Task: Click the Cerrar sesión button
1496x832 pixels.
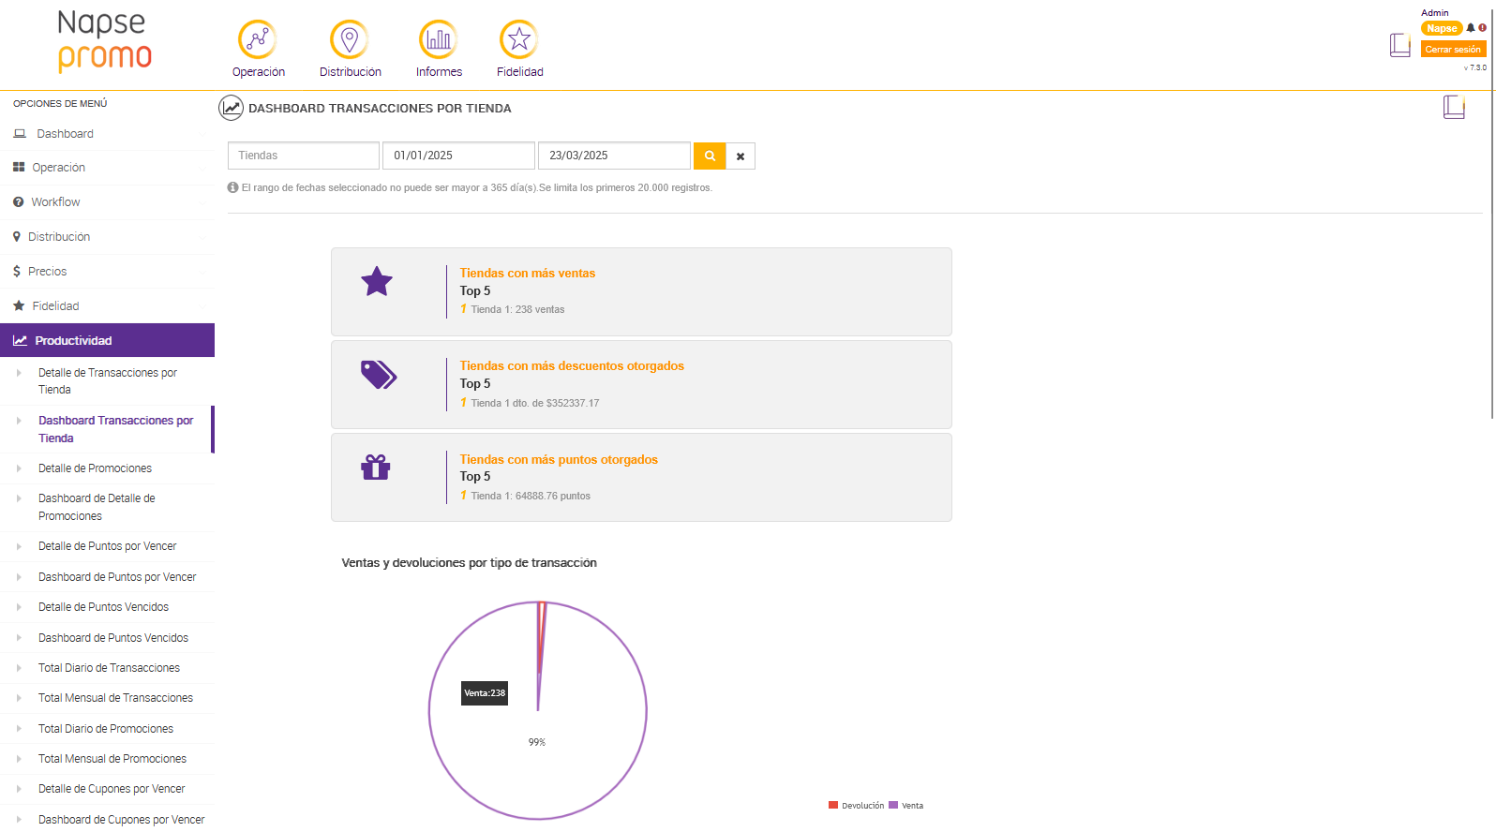Action: tap(1453, 50)
